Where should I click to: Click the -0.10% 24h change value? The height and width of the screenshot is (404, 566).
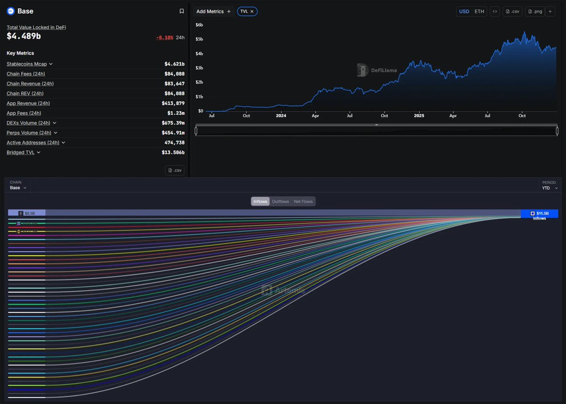(x=165, y=37)
